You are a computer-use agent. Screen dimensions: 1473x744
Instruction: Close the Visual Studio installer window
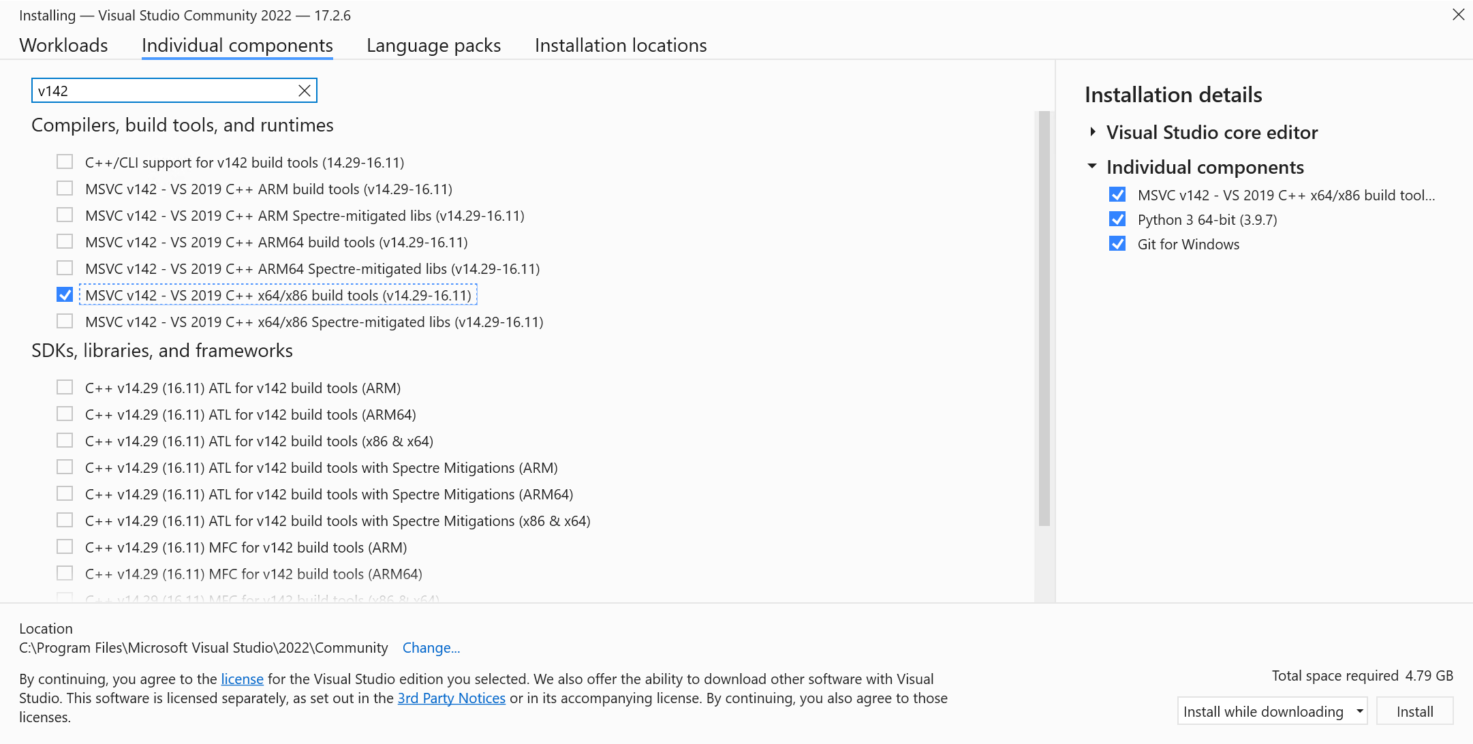click(1458, 14)
